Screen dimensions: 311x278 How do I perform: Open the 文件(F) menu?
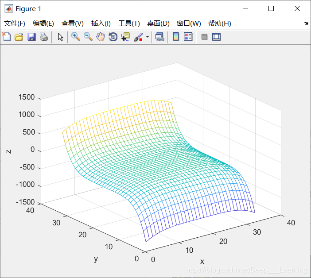tap(15, 23)
